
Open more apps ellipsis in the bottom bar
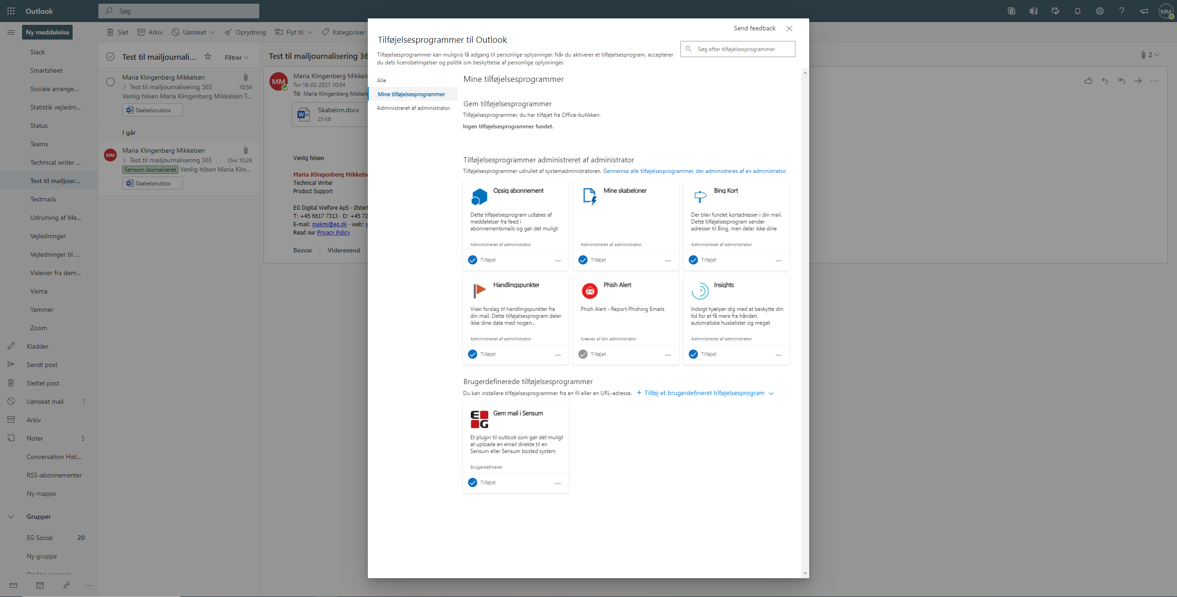click(x=89, y=586)
